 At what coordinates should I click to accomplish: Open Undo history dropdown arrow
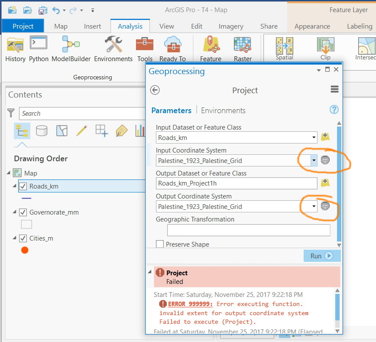pos(64,10)
